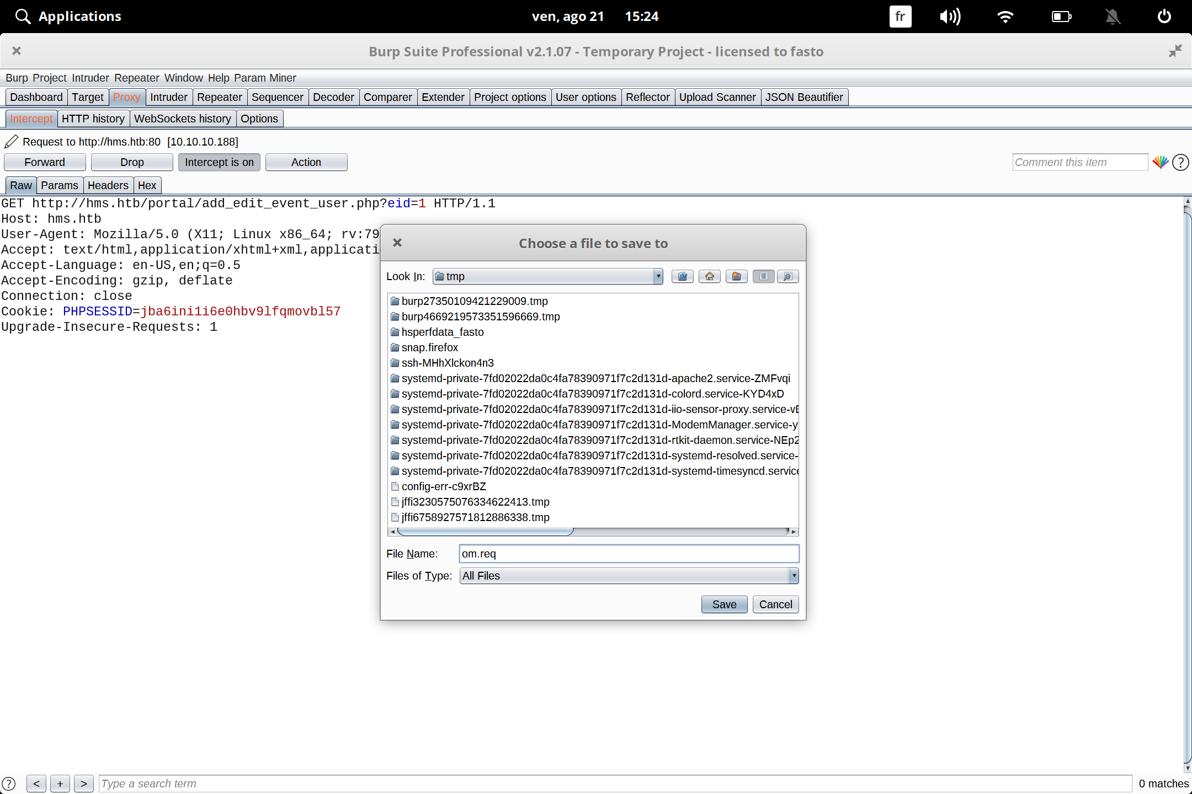This screenshot has width=1192, height=794.
Task: Switch to the HTTP history tab
Action: [x=93, y=119]
